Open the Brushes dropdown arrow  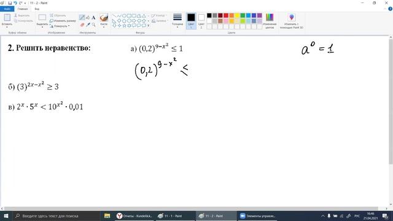[104, 26]
